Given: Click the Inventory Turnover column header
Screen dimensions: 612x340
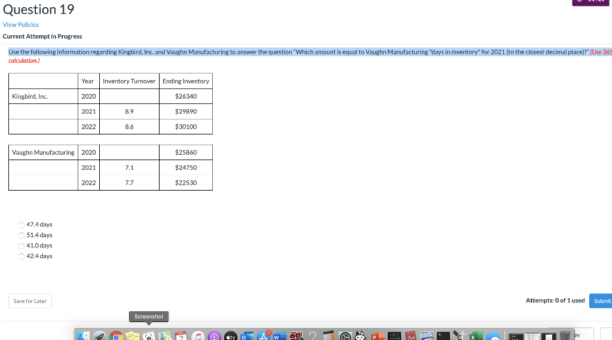Looking at the screenshot, I should [129, 81].
